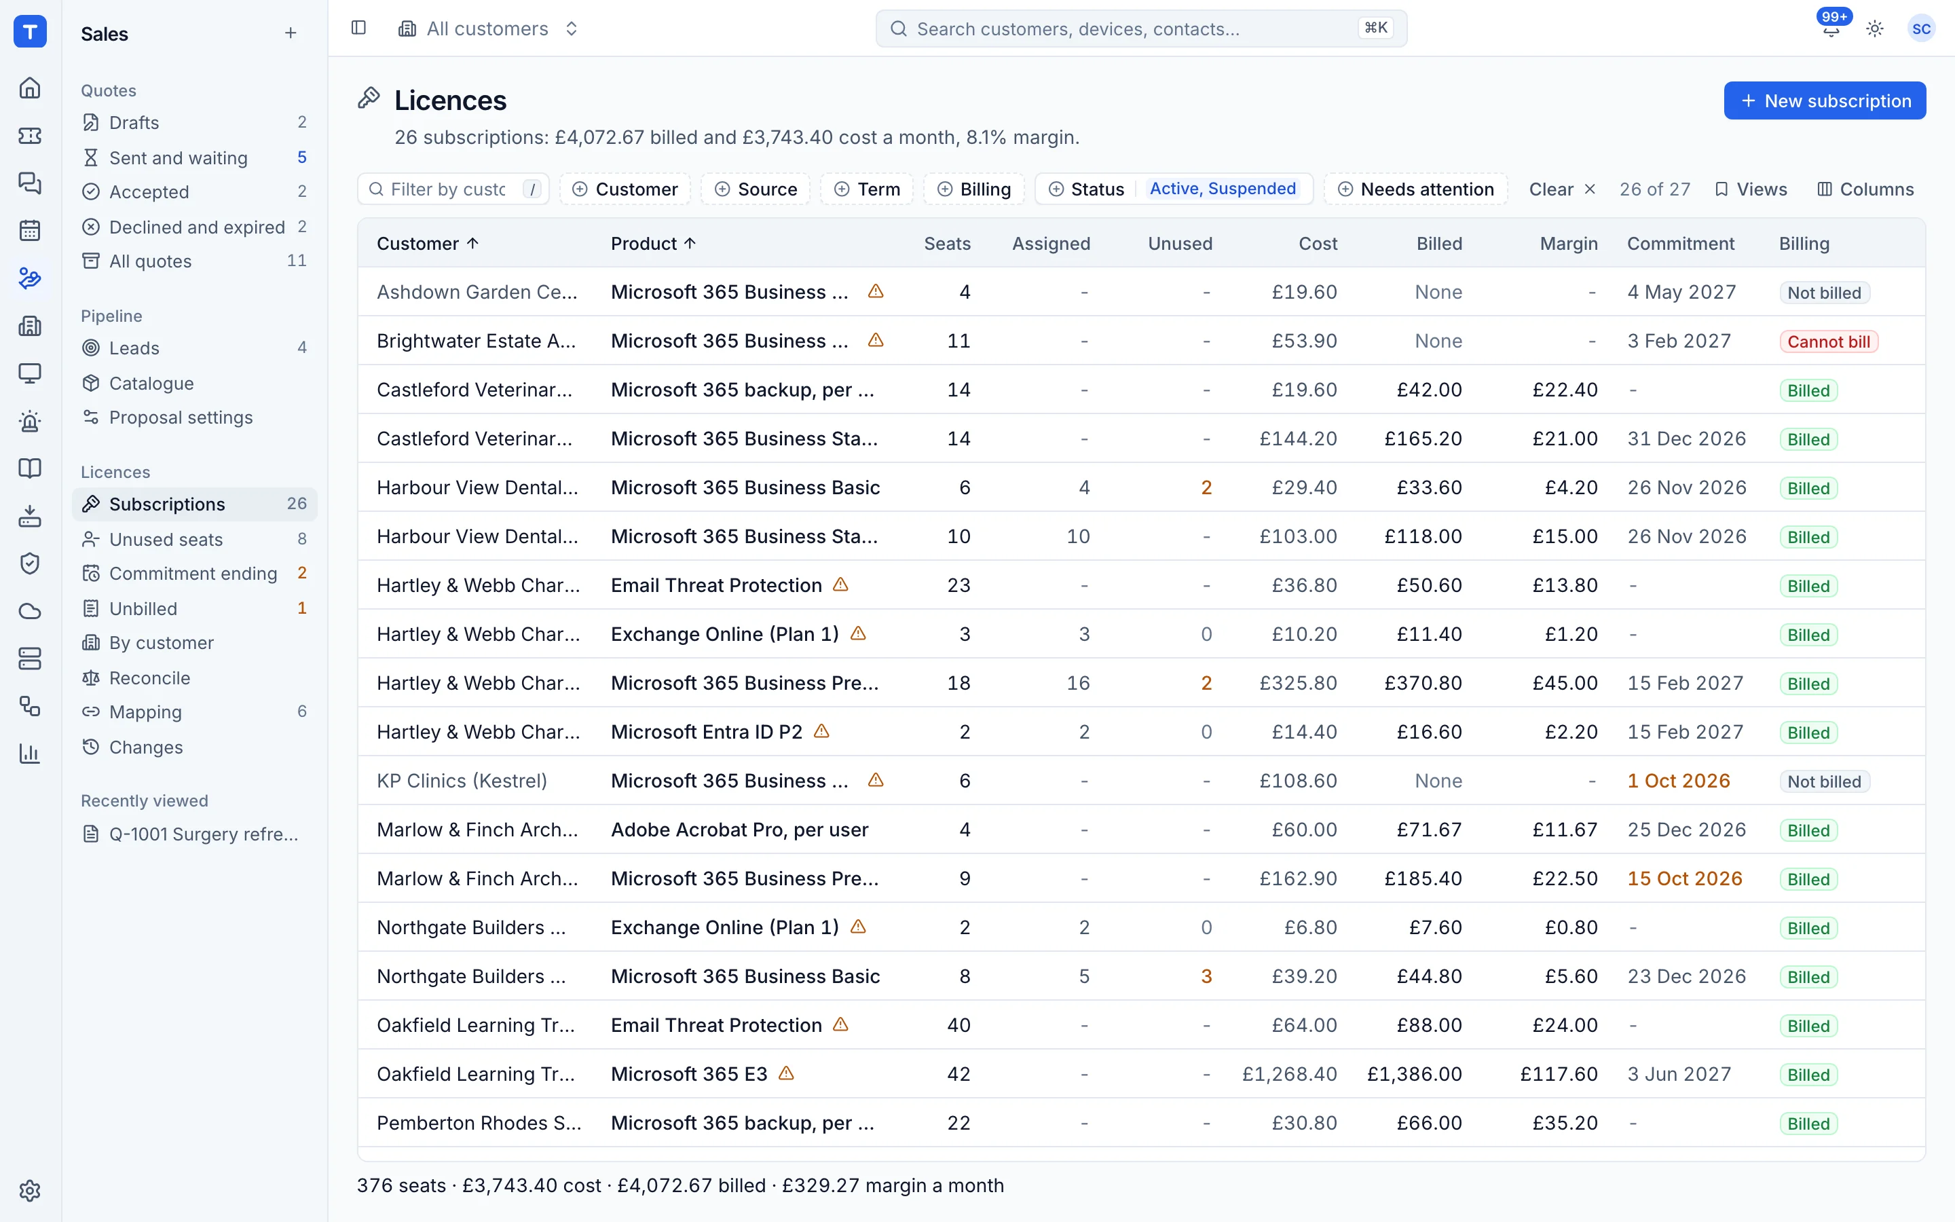This screenshot has height=1222, width=1955.
Task: Open the Mapping page
Action: 194,712
